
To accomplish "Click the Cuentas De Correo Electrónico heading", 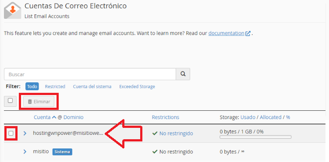I will coord(75,6).
